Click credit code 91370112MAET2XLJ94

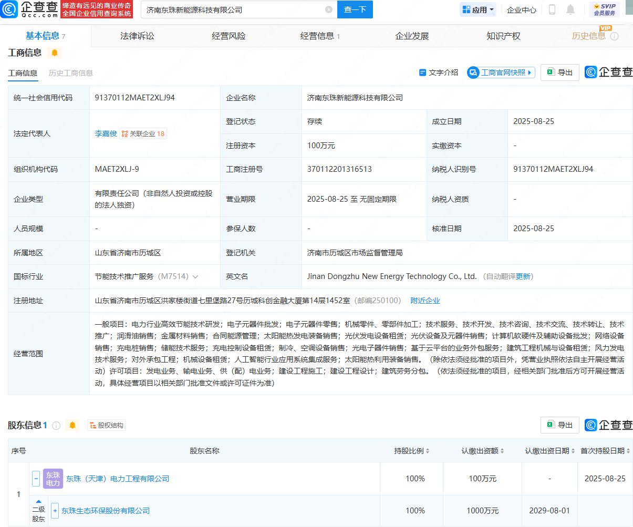[135, 98]
